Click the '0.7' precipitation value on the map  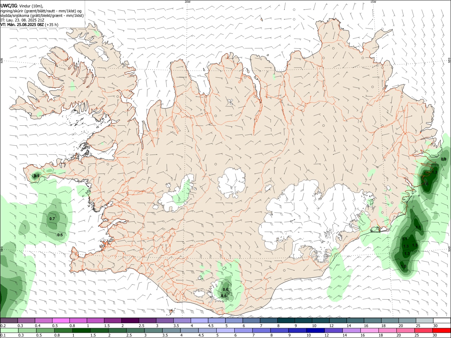52,219
